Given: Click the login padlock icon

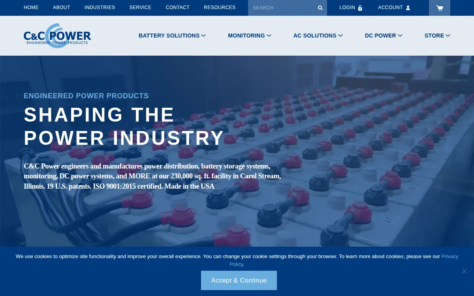Looking at the screenshot, I should [x=360, y=8].
